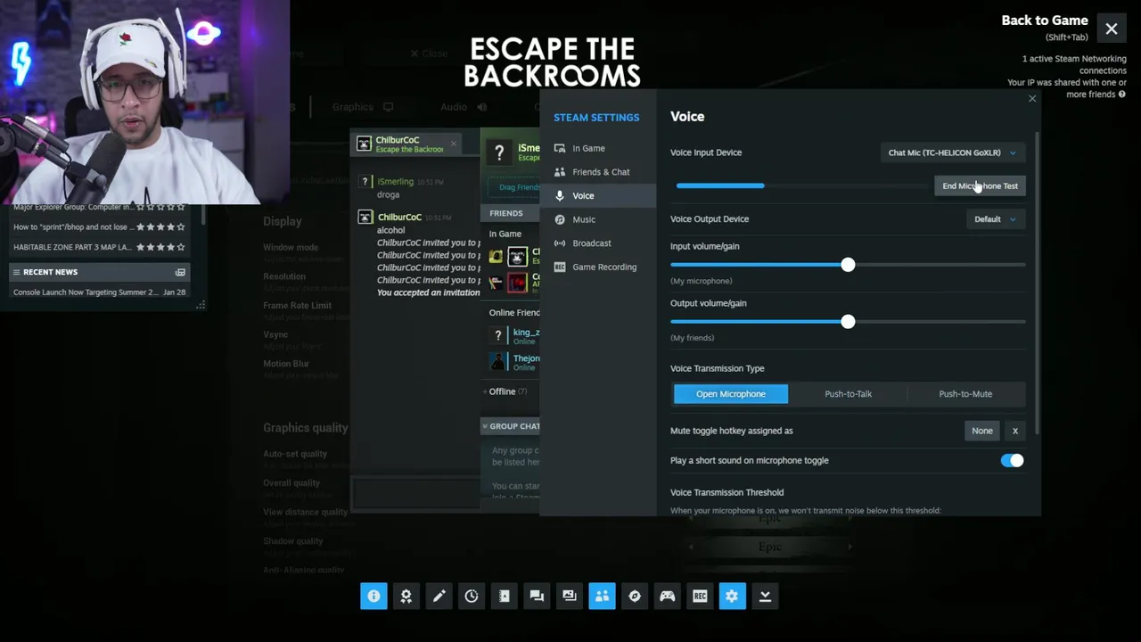Click the None mute hotkey button
The width and height of the screenshot is (1141, 642).
(x=982, y=431)
